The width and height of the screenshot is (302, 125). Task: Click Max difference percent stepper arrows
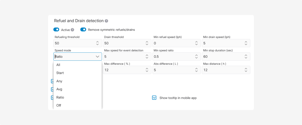click(x=147, y=70)
